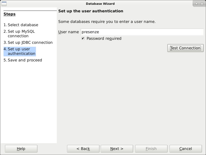Image resolution: width=206 pixels, height=155 pixels.
Task: Advance using the Next button
Action: (117, 148)
